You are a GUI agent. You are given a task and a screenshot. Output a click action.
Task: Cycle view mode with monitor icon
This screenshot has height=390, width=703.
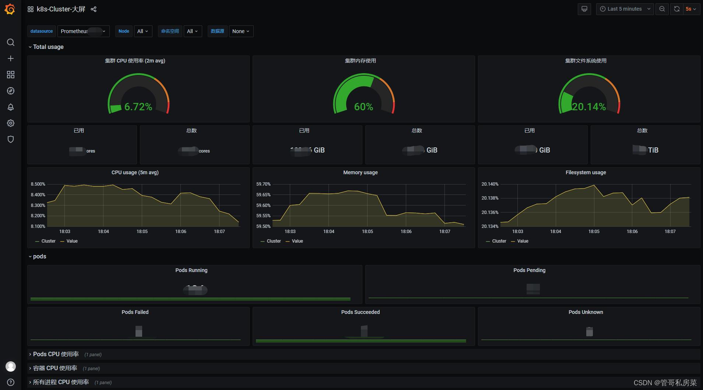point(584,9)
